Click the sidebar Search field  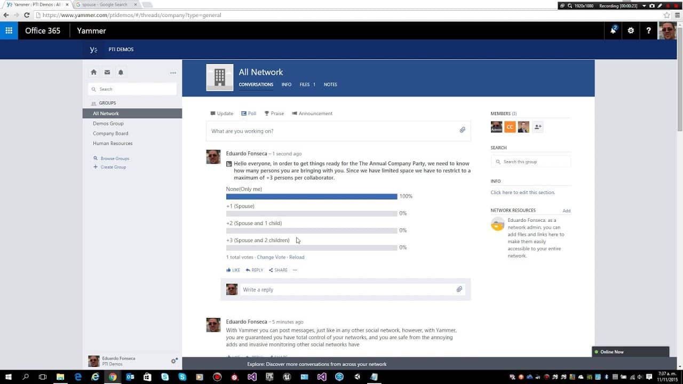point(132,89)
